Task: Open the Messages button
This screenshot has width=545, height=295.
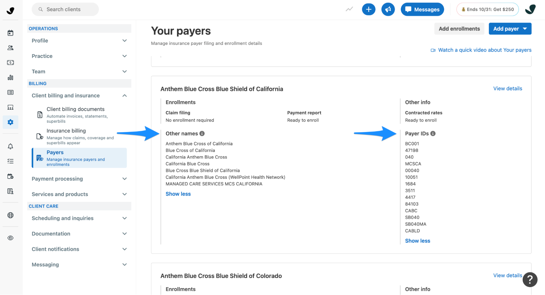Action: [422, 10]
